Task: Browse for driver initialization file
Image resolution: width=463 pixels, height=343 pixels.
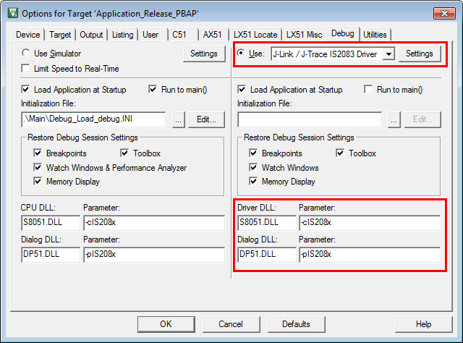Action: (x=394, y=119)
